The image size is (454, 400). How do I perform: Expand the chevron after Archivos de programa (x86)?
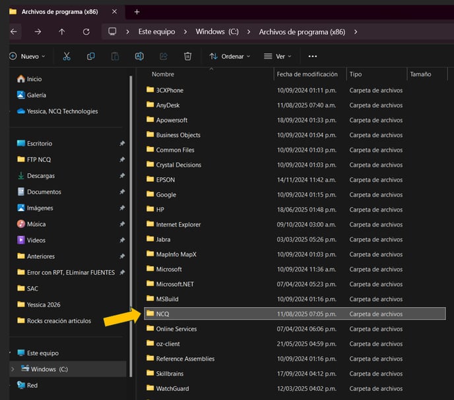pos(356,32)
